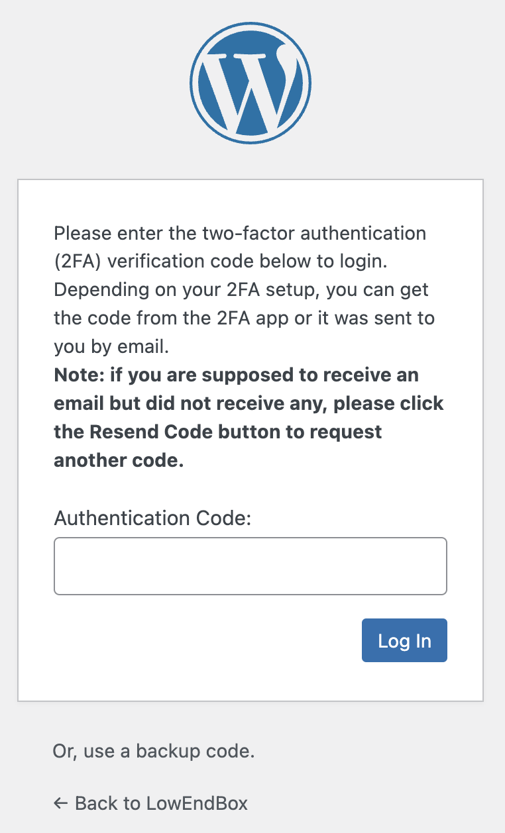This screenshot has height=833, width=505.
Task: Click the left arrow before Back to LowEndBox
Action: point(60,804)
